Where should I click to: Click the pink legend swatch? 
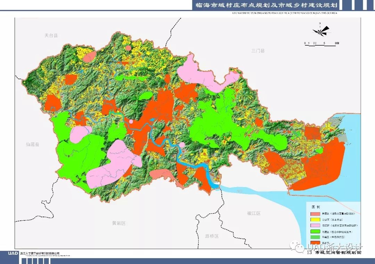(x=315, y=226)
